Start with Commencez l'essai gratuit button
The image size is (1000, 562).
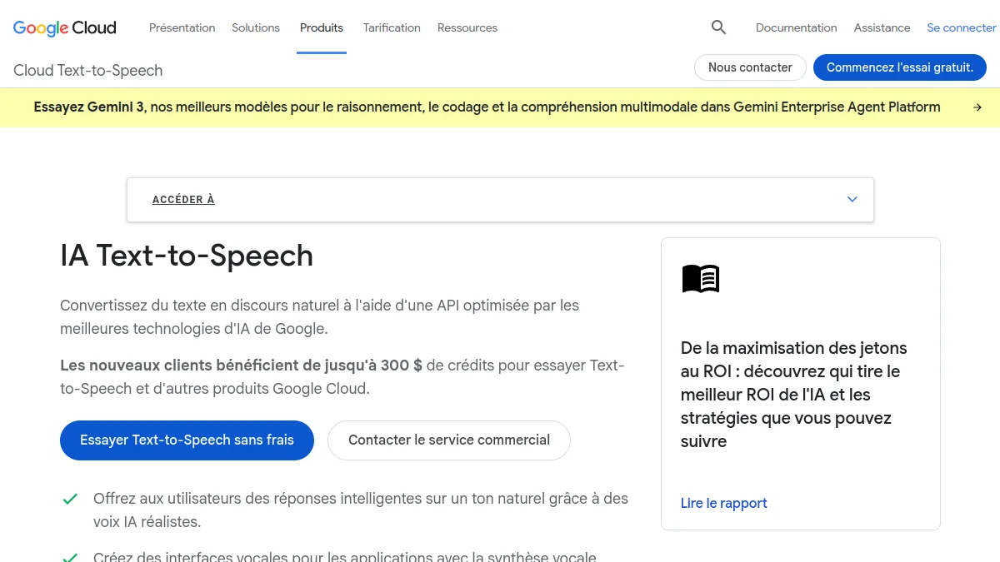(900, 67)
